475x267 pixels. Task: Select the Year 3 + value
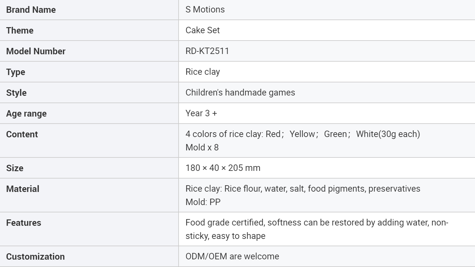(201, 113)
